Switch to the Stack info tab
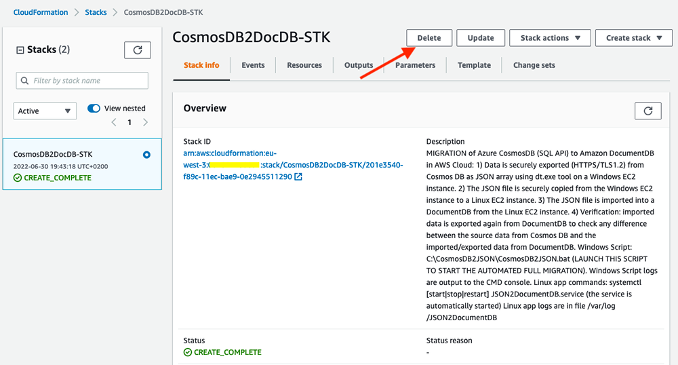The image size is (678, 365). (201, 65)
